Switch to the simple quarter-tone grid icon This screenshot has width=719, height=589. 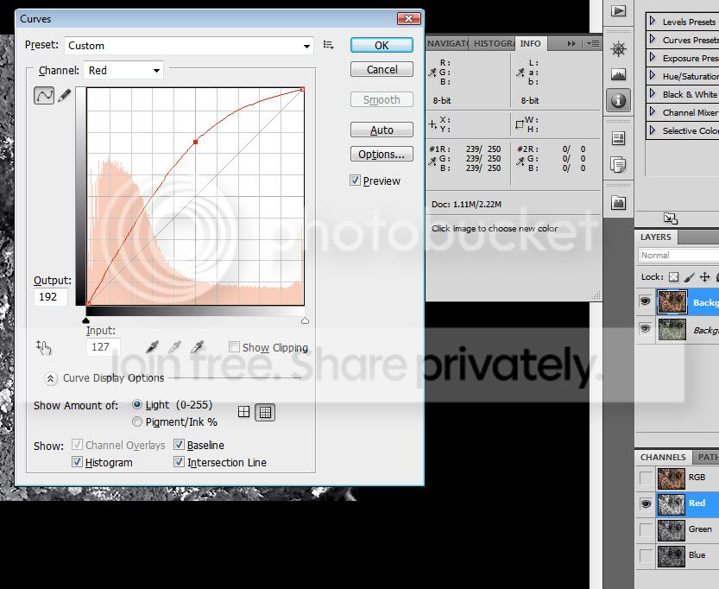[244, 413]
